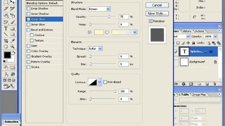Select the Rectangular Marquee tool

(6, 2)
